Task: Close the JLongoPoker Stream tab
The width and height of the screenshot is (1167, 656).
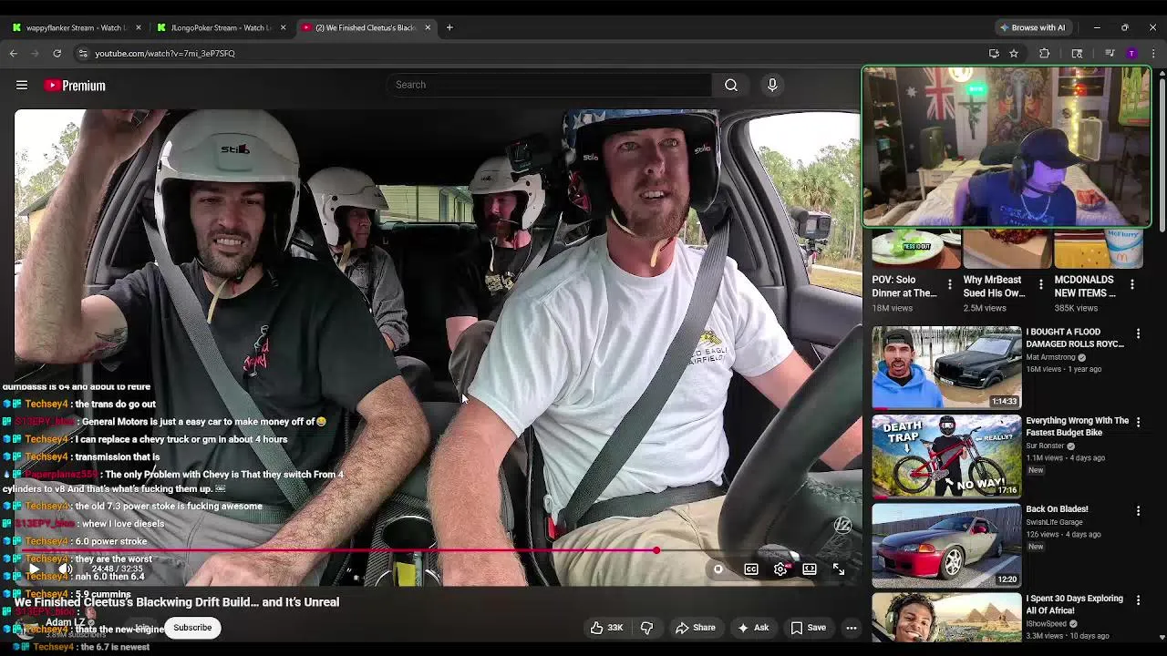Action: (283, 27)
